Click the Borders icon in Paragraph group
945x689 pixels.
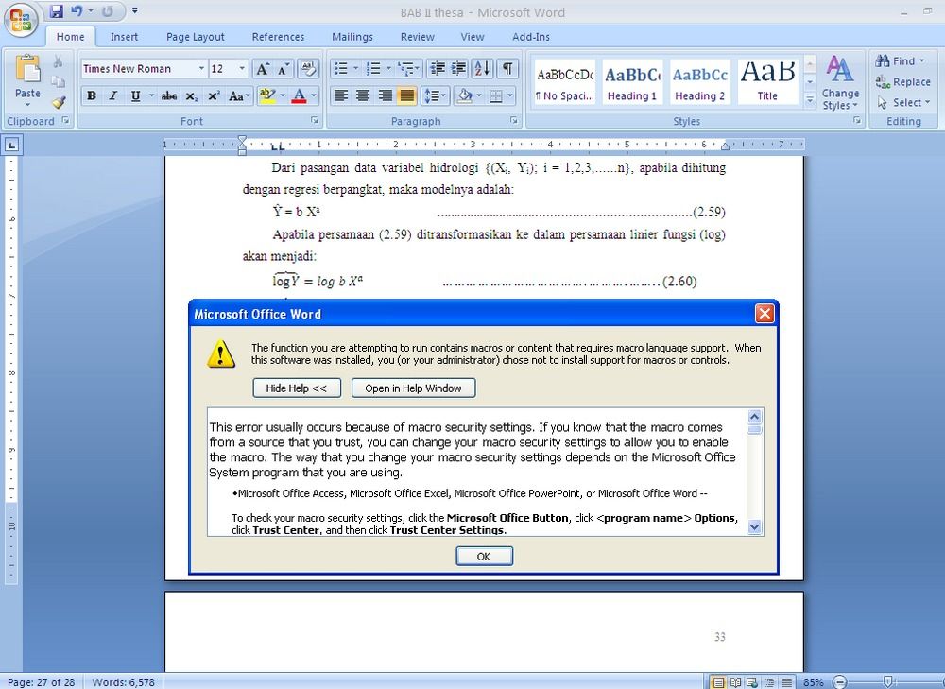pyautogui.click(x=495, y=95)
